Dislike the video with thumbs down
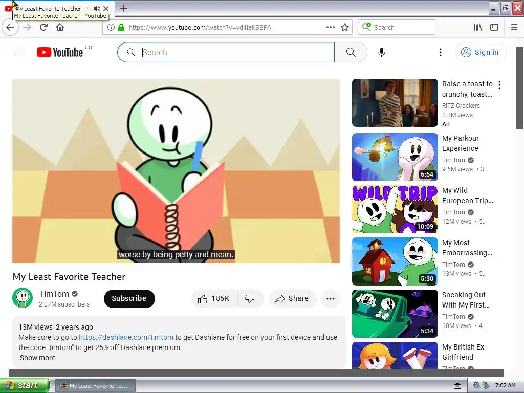The height and width of the screenshot is (393, 524). (250, 298)
